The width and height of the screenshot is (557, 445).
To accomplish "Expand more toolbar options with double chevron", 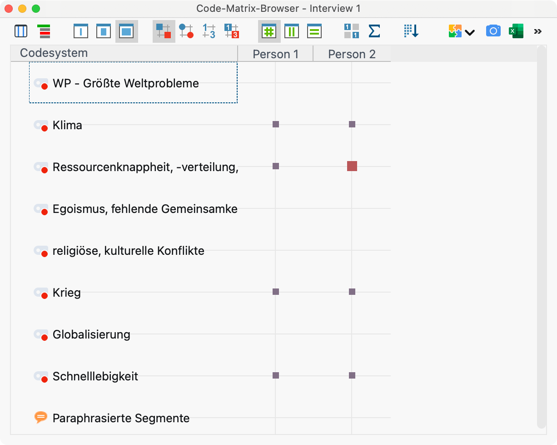I will pyautogui.click(x=538, y=31).
